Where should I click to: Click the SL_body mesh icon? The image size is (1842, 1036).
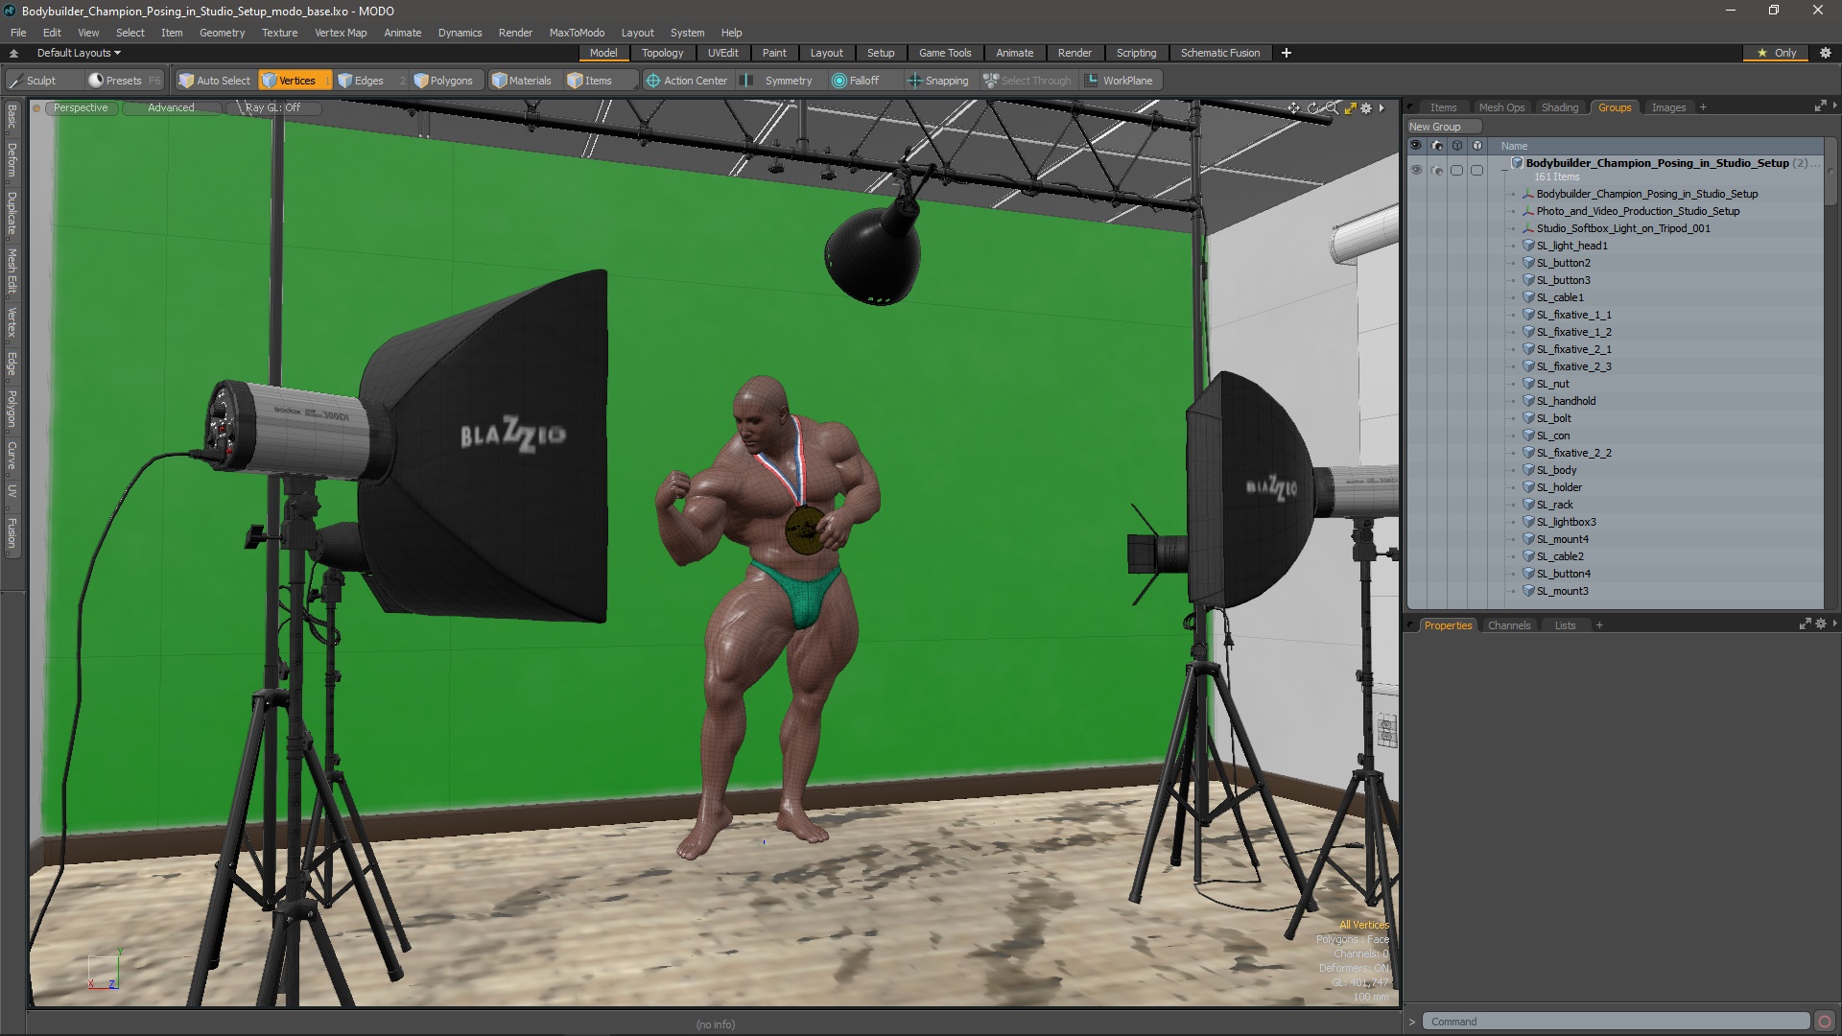point(1528,470)
